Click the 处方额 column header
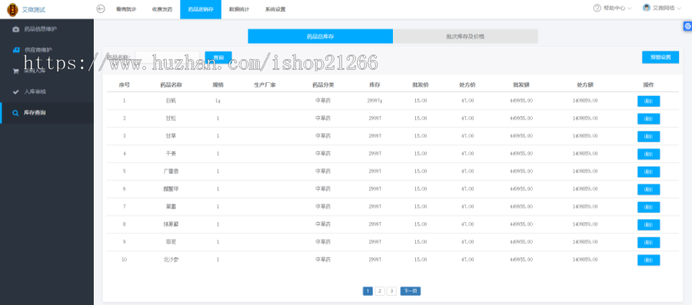Viewport: 692px width, 305px height. click(585, 85)
